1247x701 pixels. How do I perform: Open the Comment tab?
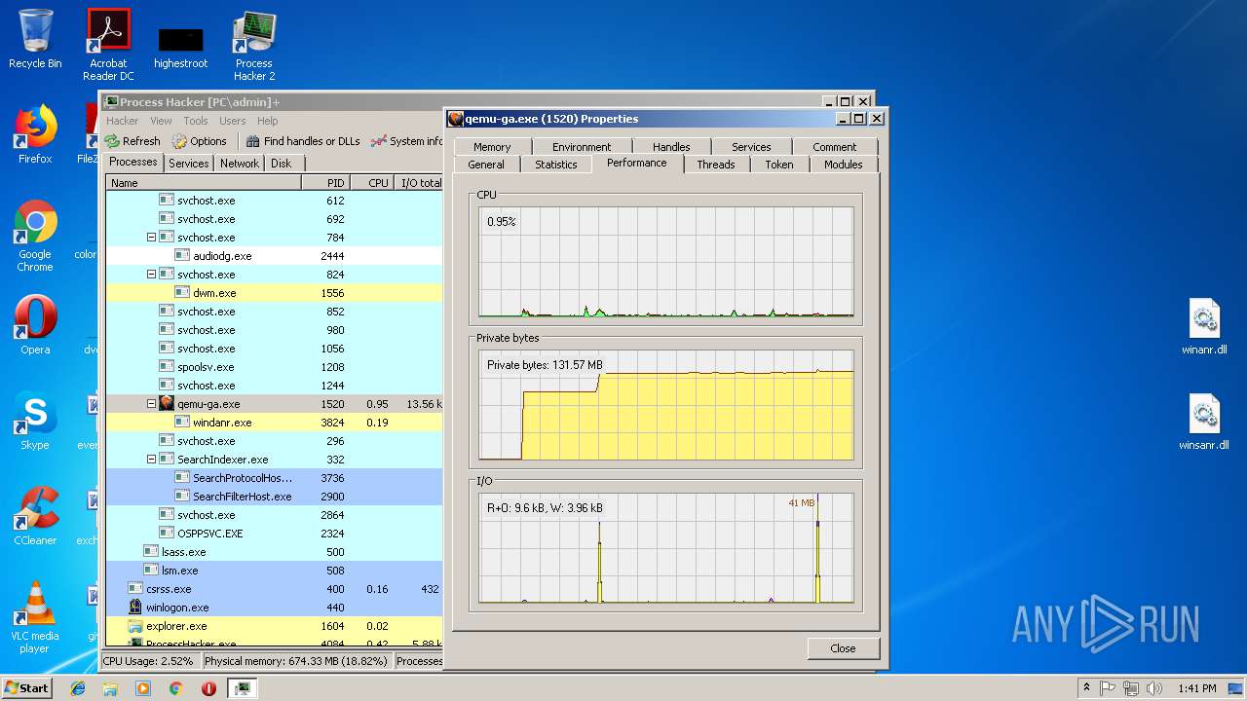[x=835, y=147]
